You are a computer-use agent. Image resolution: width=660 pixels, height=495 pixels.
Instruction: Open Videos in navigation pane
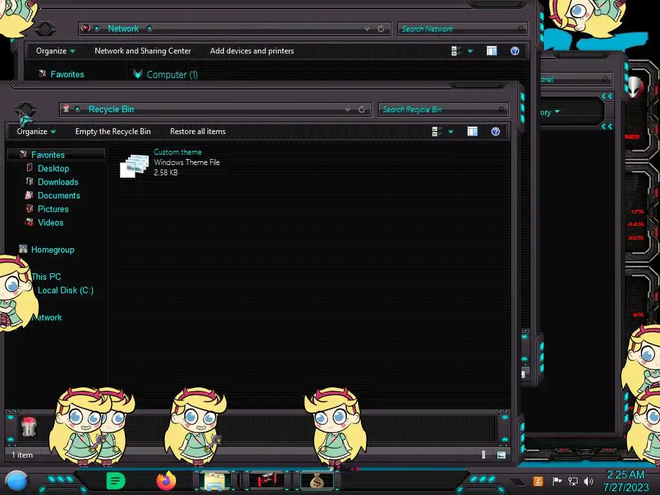pos(50,222)
